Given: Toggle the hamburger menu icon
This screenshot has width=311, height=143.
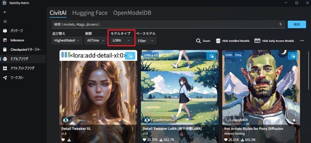Looking at the screenshot, I should coord(5,22).
